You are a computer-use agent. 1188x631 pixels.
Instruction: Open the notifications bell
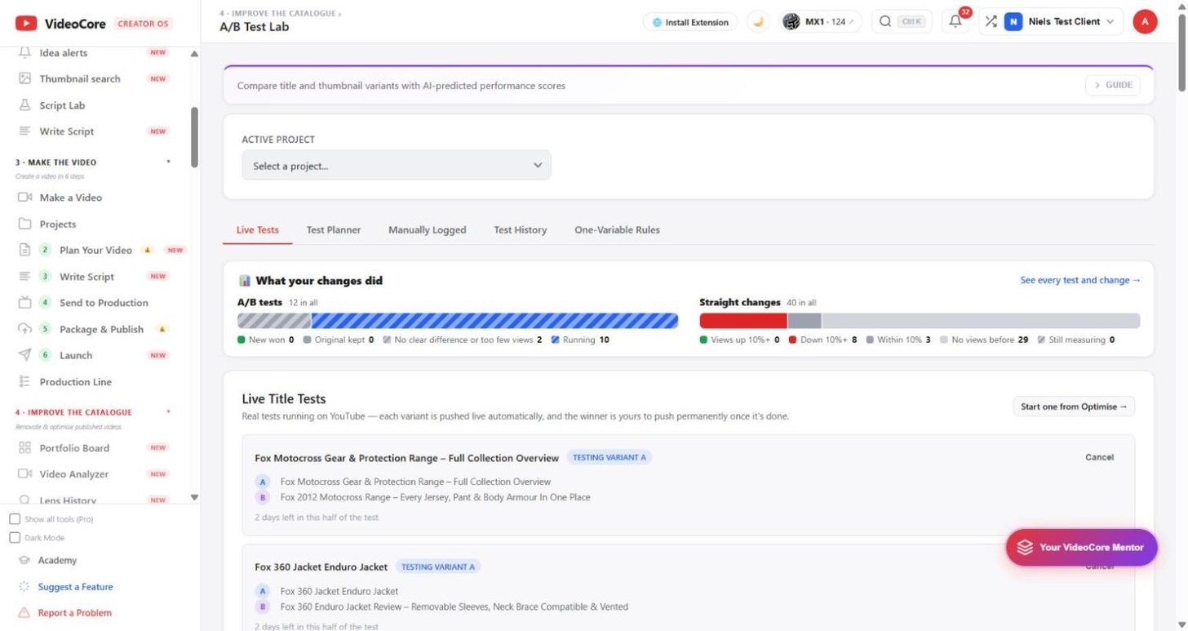click(955, 21)
